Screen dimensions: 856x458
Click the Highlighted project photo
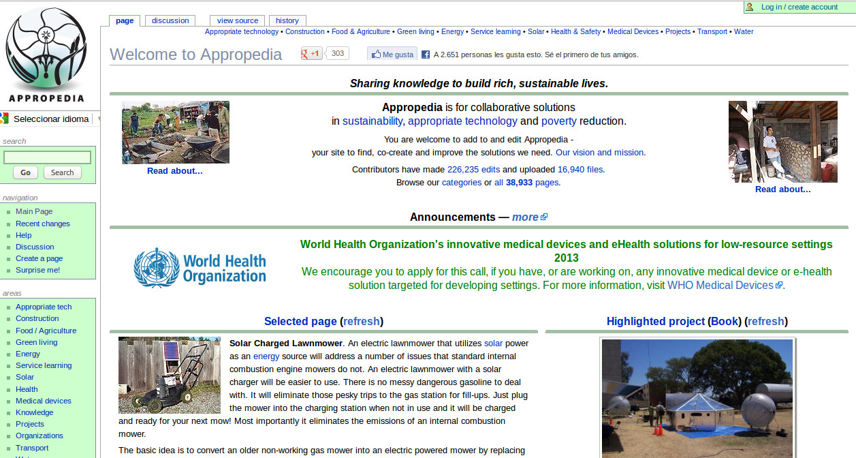tap(697, 398)
